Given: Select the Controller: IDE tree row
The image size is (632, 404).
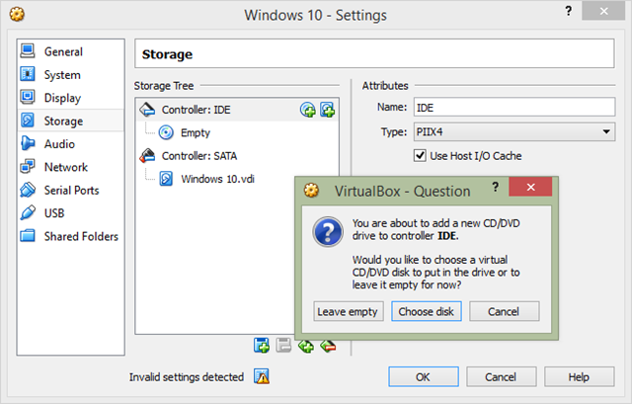Looking at the screenshot, I should pyautogui.click(x=237, y=110).
